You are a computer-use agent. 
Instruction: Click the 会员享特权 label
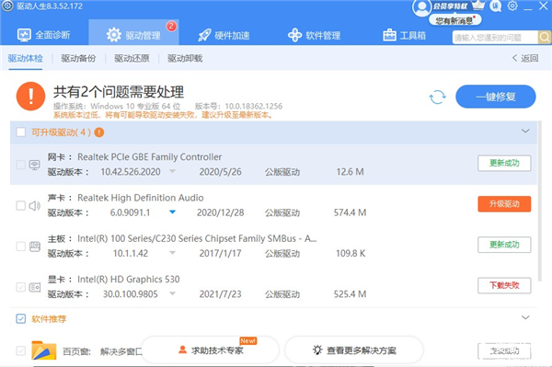[451, 6]
